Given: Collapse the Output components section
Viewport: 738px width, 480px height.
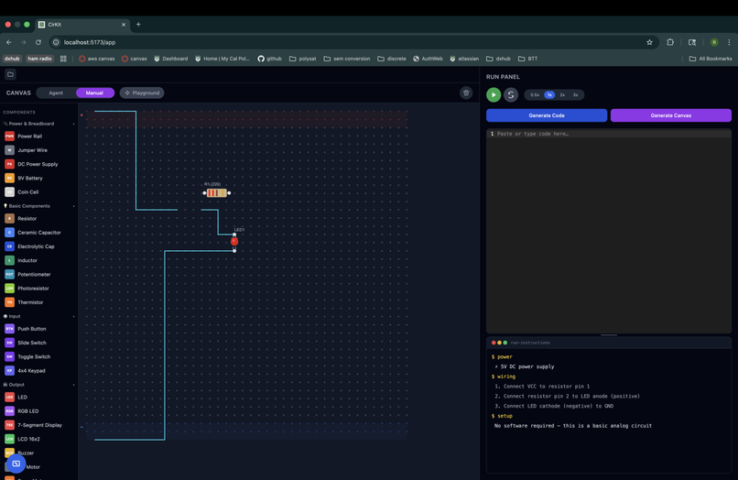Looking at the screenshot, I should pyautogui.click(x=38, y=385).
